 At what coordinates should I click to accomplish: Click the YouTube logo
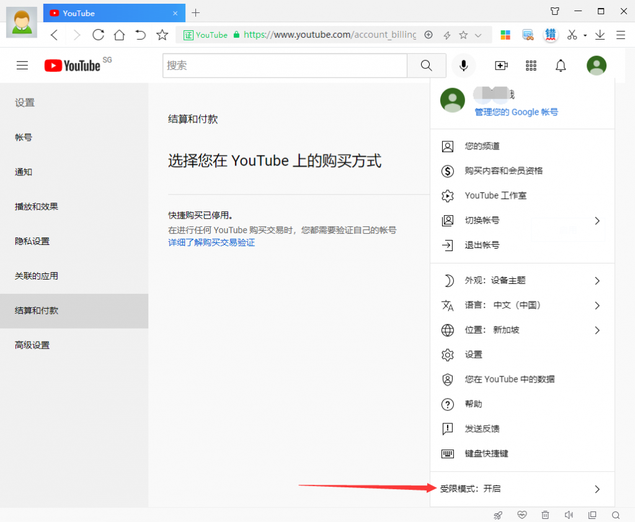point(73,65)
